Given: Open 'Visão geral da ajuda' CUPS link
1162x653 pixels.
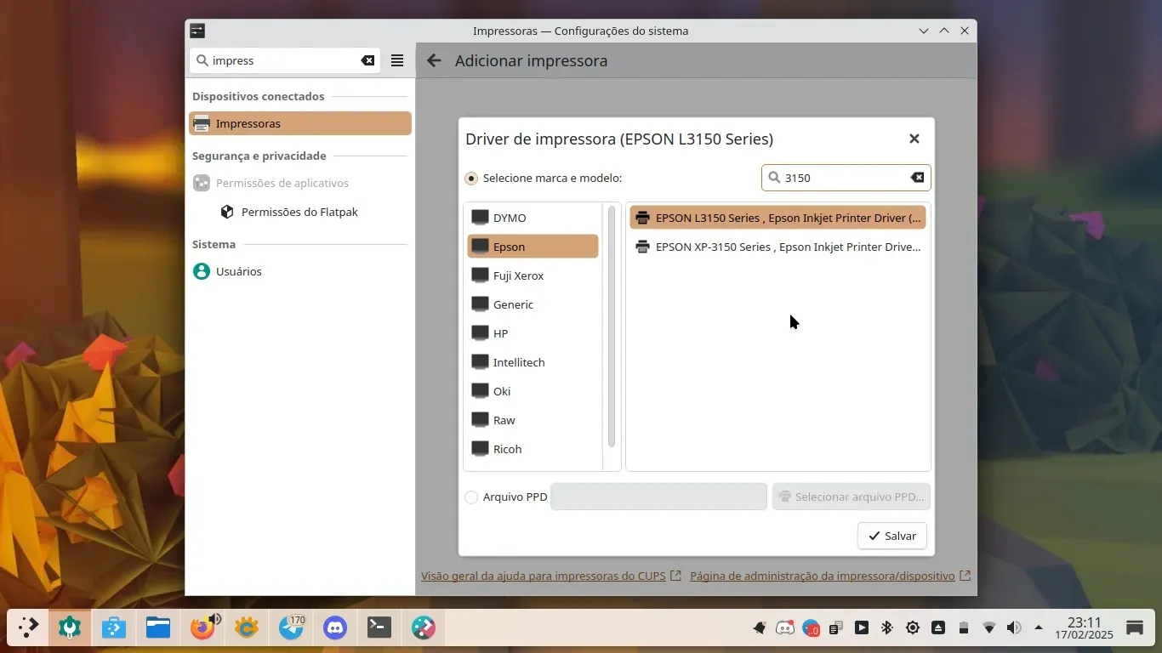Looking at the screenshot, I should (x=543, y=576).
